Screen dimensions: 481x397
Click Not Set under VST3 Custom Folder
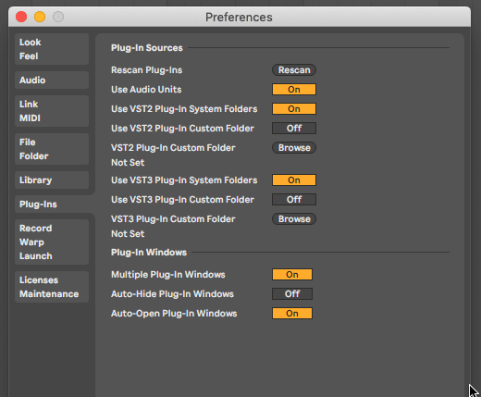128,234
